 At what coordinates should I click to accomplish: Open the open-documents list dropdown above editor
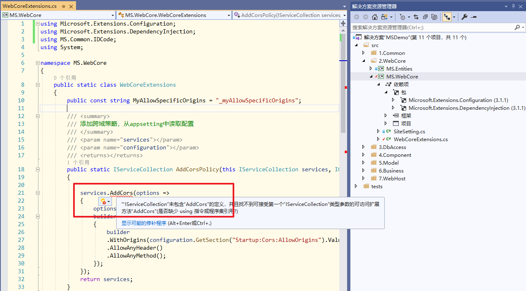click(x=345, y=6)
